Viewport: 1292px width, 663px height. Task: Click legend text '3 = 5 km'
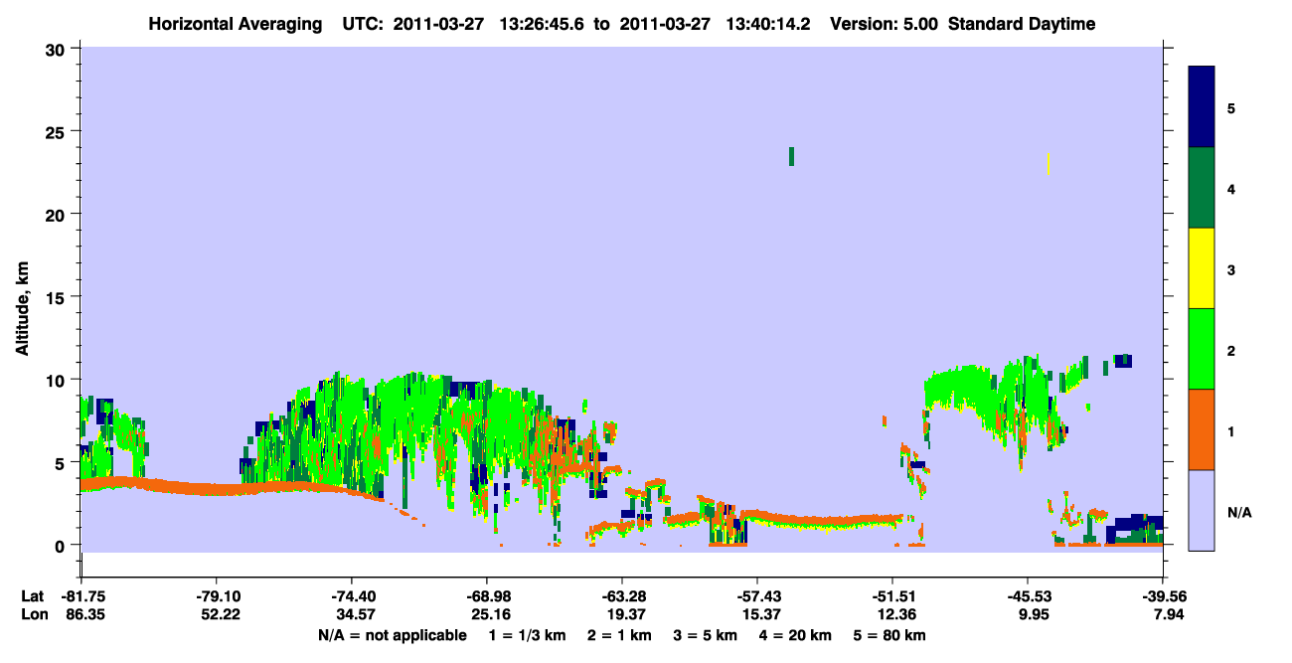point(707,635)
